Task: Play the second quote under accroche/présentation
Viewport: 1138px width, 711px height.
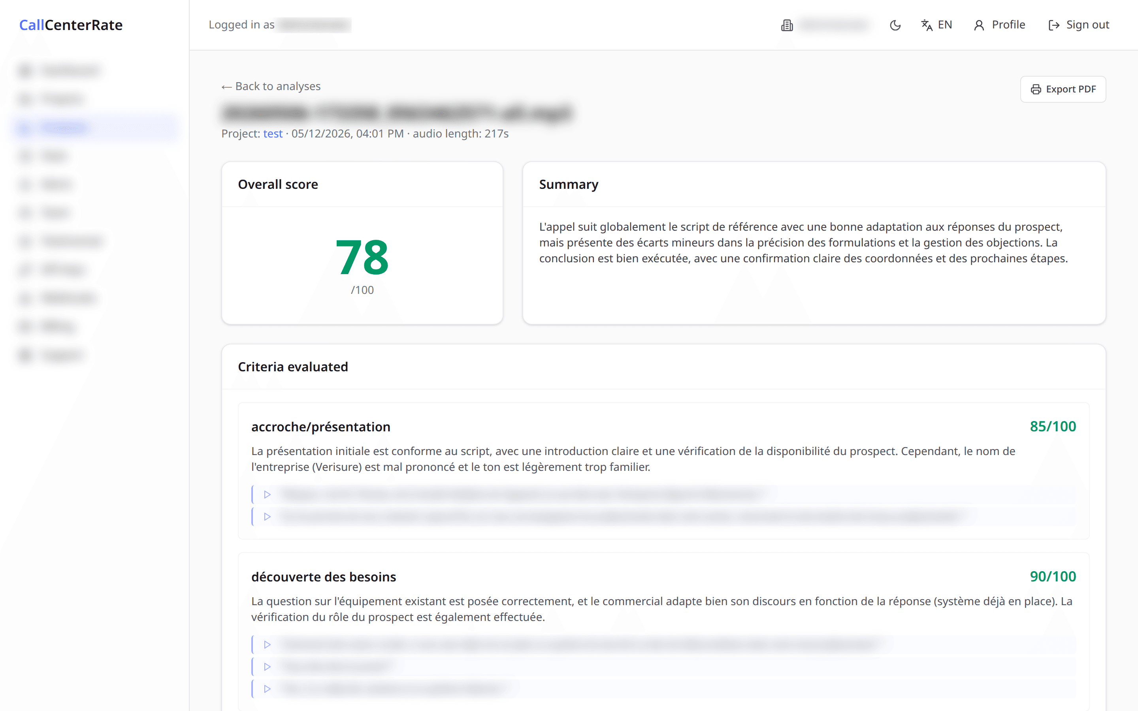Action: [267, 517]
